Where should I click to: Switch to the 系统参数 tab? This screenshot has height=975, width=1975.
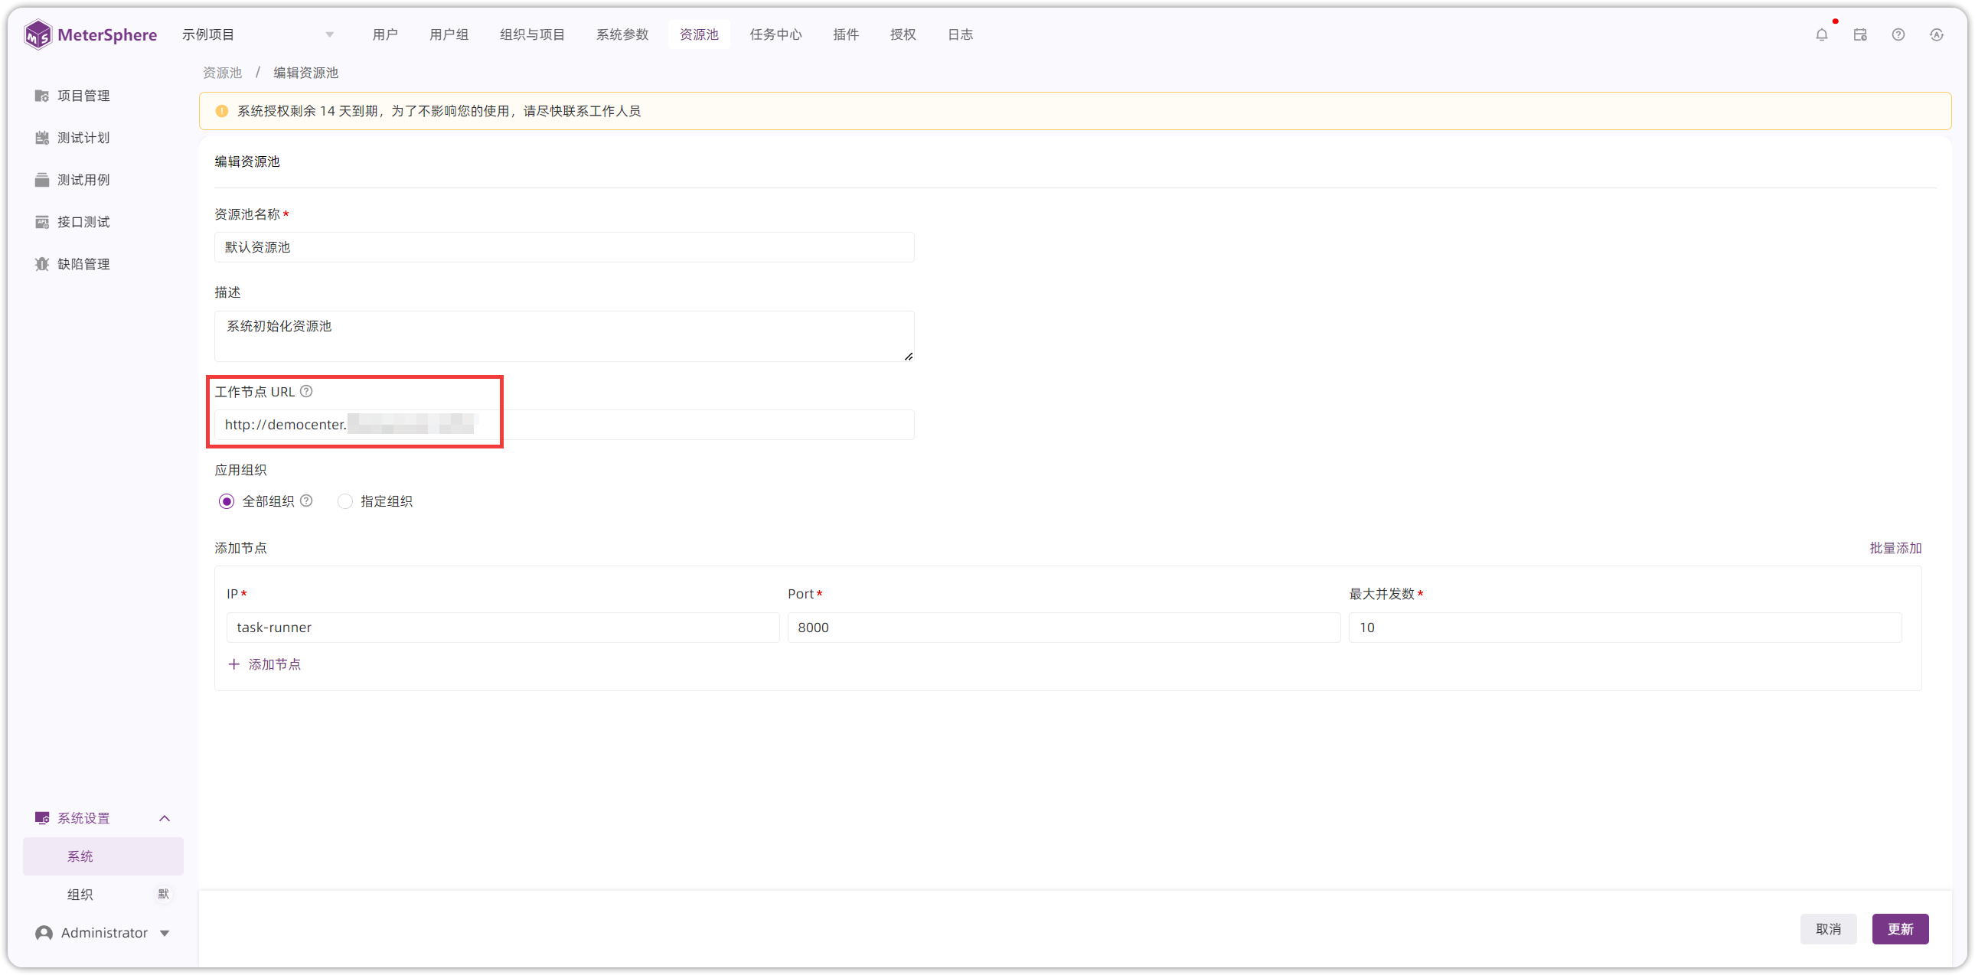pyautogui.click(x=622, y=34)
